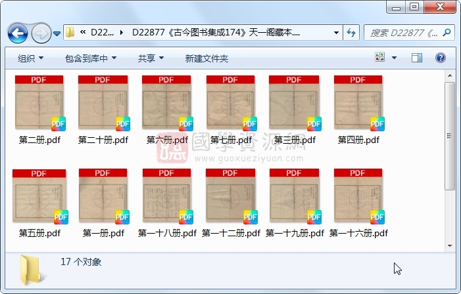Select the 第一十二册.pdf thumbnail
This screenshot has height=294, width=461.
(x=231, y=196)
